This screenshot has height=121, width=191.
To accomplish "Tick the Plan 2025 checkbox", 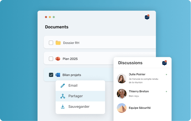I will pos(51,59).
